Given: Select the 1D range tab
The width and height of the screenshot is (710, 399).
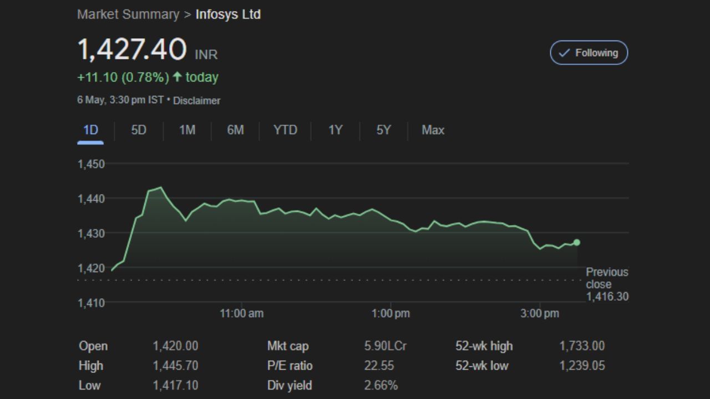Looking at the screenshot, I should pyautogui.click(x=90, y=130).
